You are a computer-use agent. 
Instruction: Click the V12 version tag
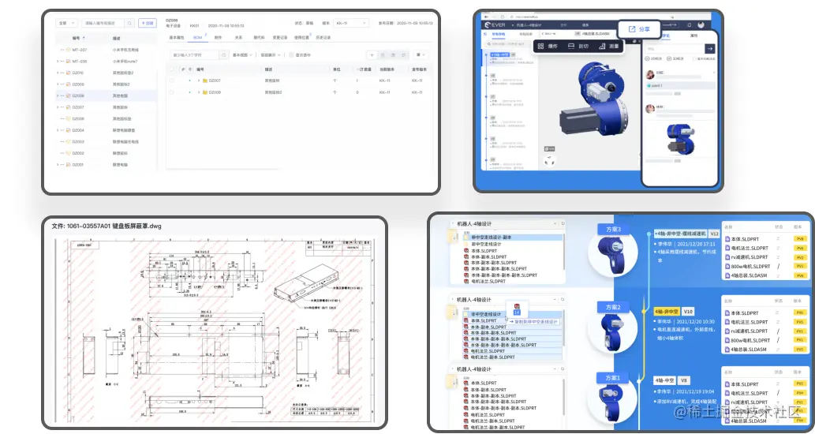[x=714, y=234]
